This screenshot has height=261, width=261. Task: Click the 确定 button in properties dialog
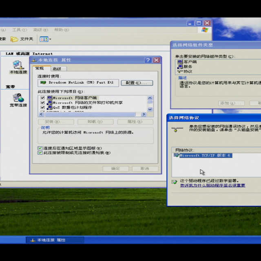116,168
